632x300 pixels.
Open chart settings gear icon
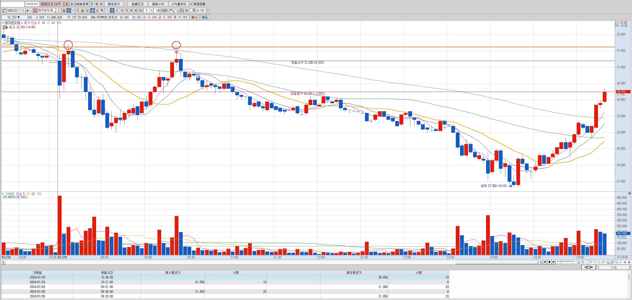(x=186, y=10)
